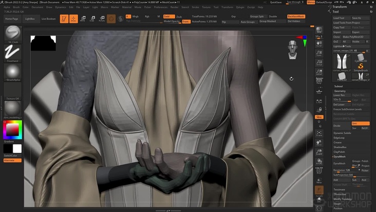Image resolution: width=376 pixels, height=212 pixels.
Task: Select the Move transform tool
Action: [83, 19]
